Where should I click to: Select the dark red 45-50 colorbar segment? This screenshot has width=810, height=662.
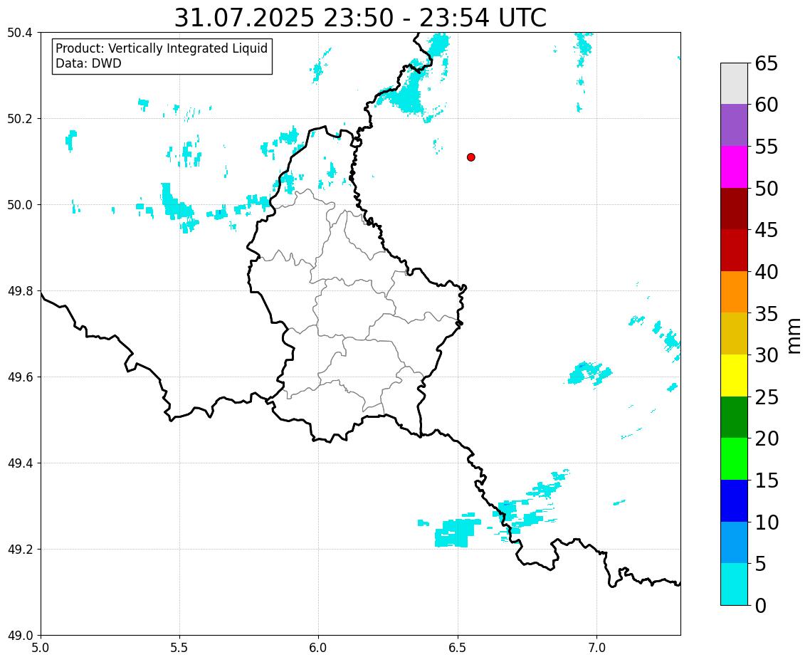tap(734, 209)
